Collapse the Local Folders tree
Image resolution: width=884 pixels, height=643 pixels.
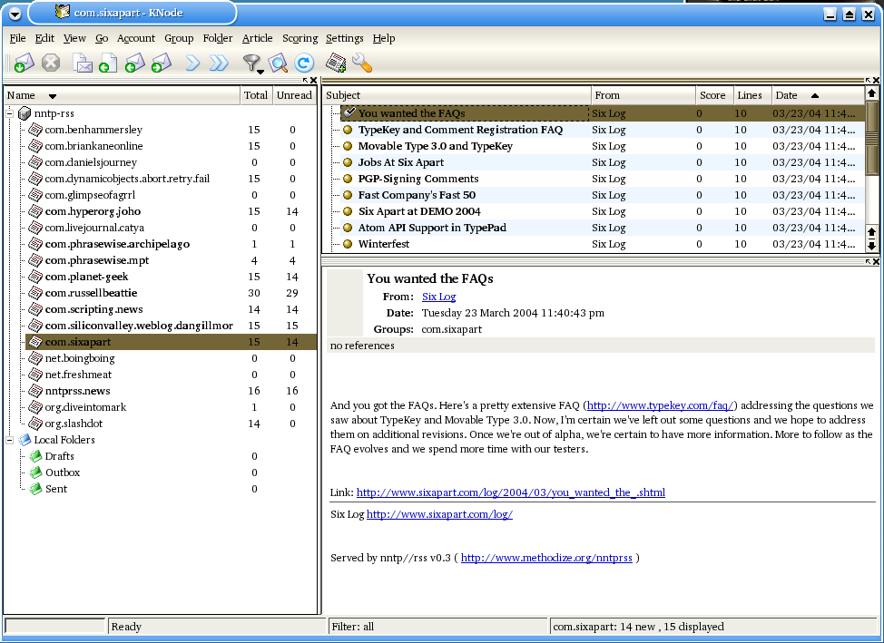(x=10, y=440)
